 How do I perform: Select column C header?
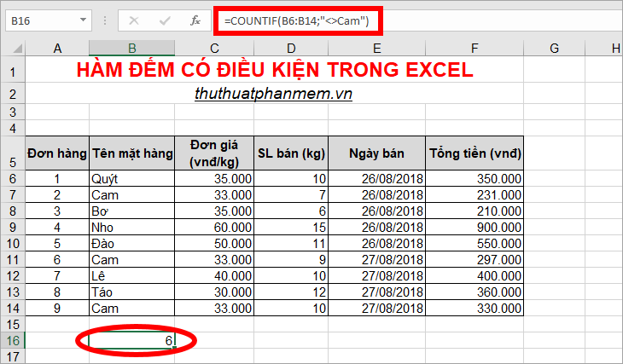coord(214,49)
